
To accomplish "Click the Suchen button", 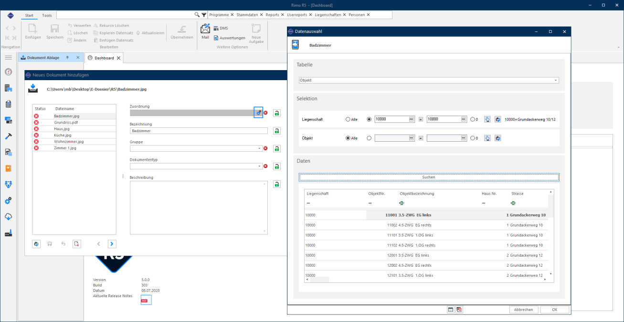I will tap(429, 177).
